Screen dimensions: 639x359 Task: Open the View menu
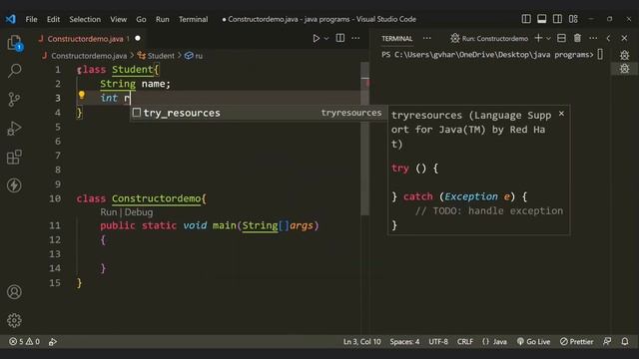[x=118, y=19]
